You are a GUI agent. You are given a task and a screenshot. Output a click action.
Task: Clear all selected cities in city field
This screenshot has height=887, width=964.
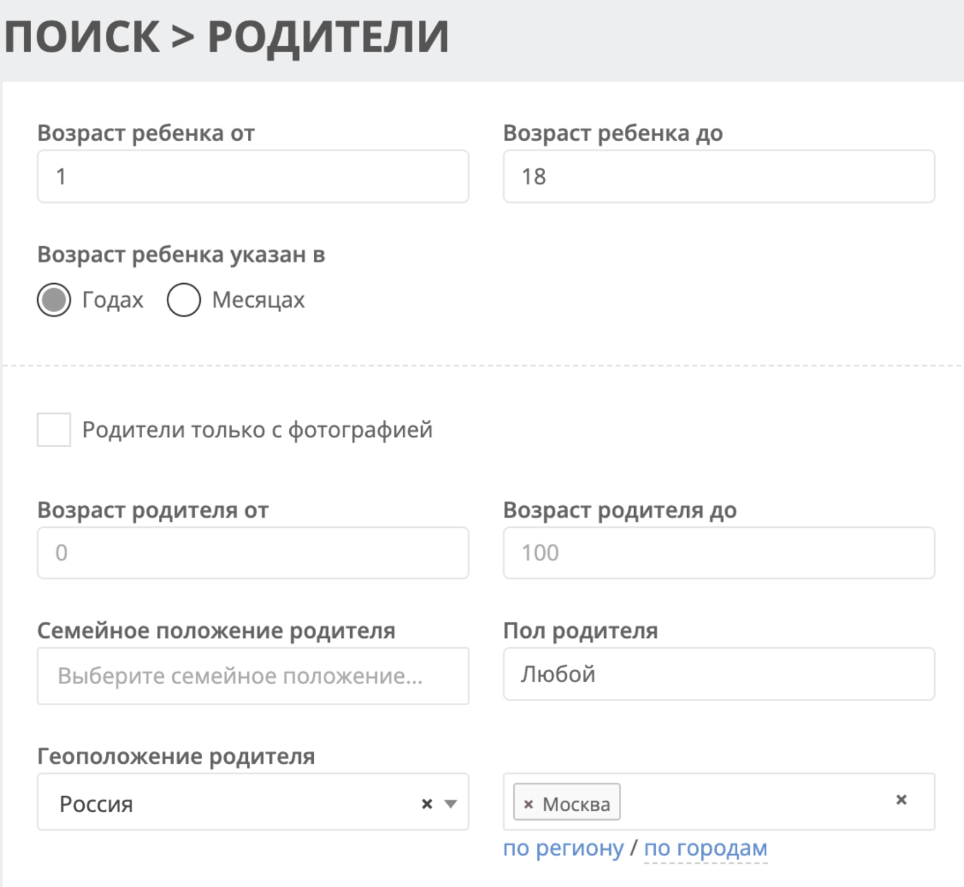901,800
